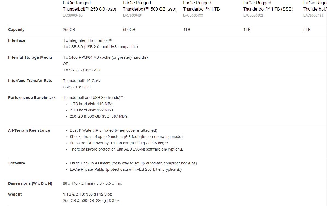Open LaCie Rugged Thunderbolt 1 TB (SSD) title
Viewport: 327px width, 206px height.
pyautogui.click(x=268, y=6)
